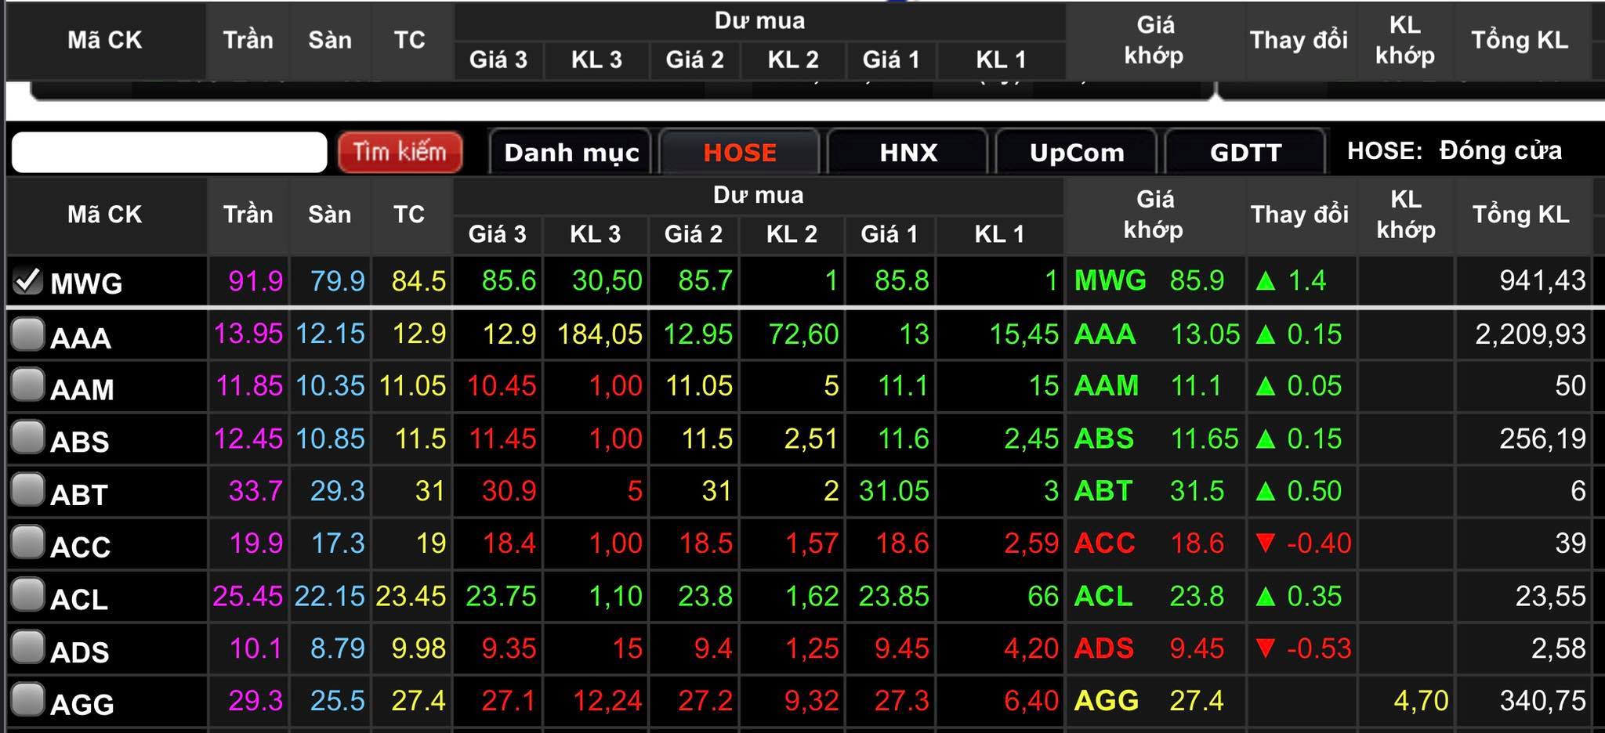
Task: Click yellow AGG label in Giá khớp column
Action: [x=1107, y=700]
